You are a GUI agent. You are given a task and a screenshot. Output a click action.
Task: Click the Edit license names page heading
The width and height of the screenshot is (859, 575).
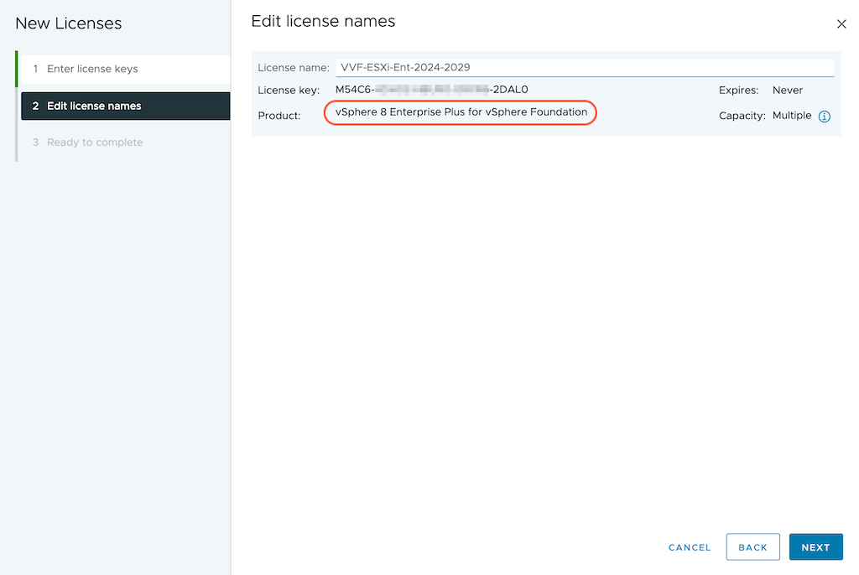pyautogui.click(x=323, y=22)
